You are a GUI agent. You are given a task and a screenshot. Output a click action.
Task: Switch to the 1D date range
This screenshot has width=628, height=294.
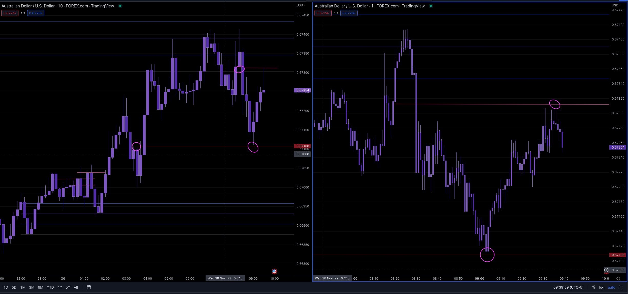pos(6,287)
